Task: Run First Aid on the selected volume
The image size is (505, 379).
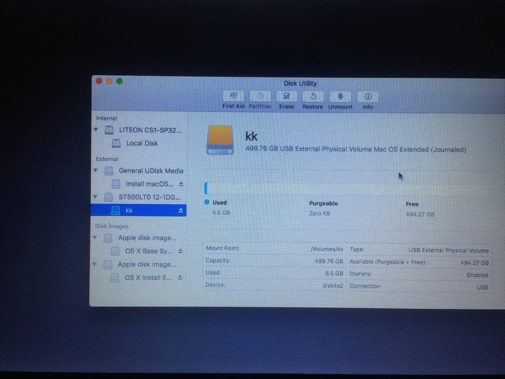Action: pyautogui.click(x=233, y=96)
